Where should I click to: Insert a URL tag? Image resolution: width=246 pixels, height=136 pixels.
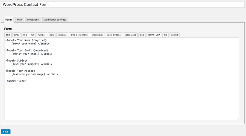coord(25,35)
